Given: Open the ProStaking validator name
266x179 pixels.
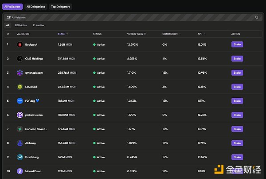Looking at the screenshot, I should click(32, 157).
